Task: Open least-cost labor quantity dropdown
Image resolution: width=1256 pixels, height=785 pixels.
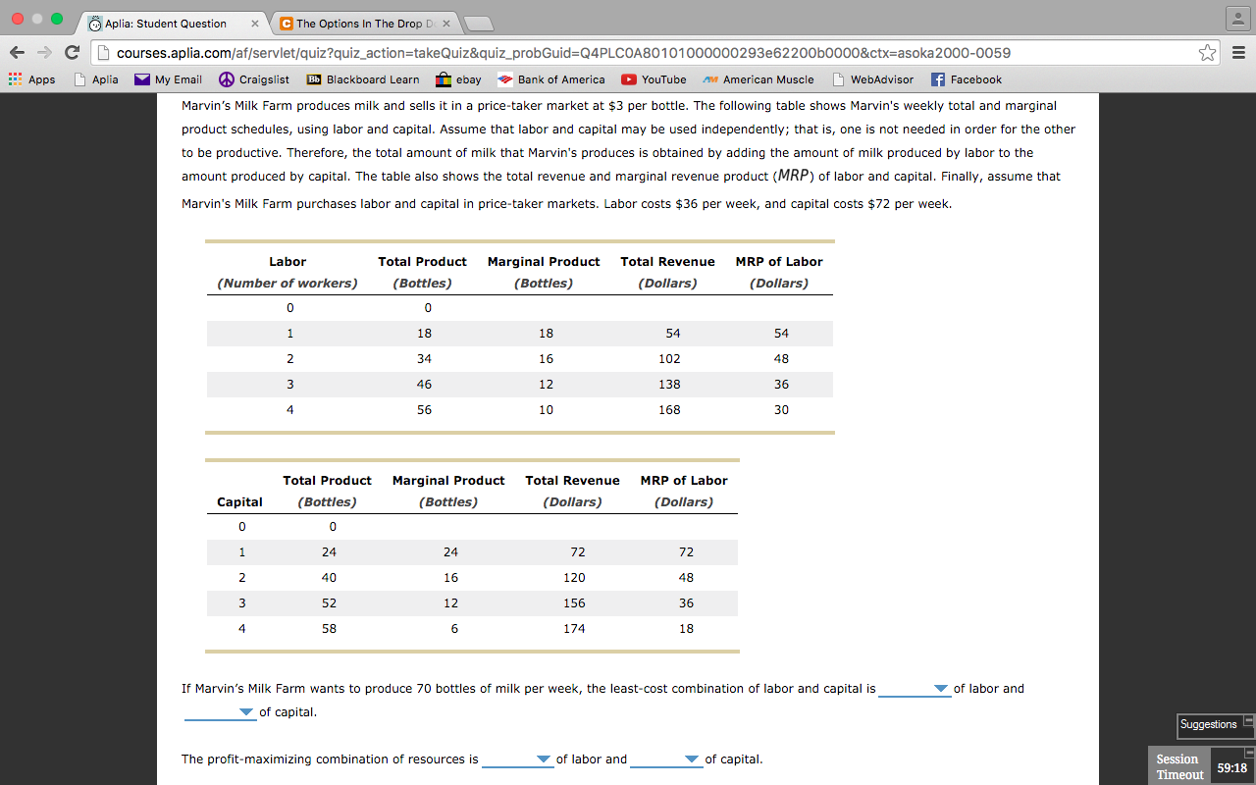Action: point(915,689)
